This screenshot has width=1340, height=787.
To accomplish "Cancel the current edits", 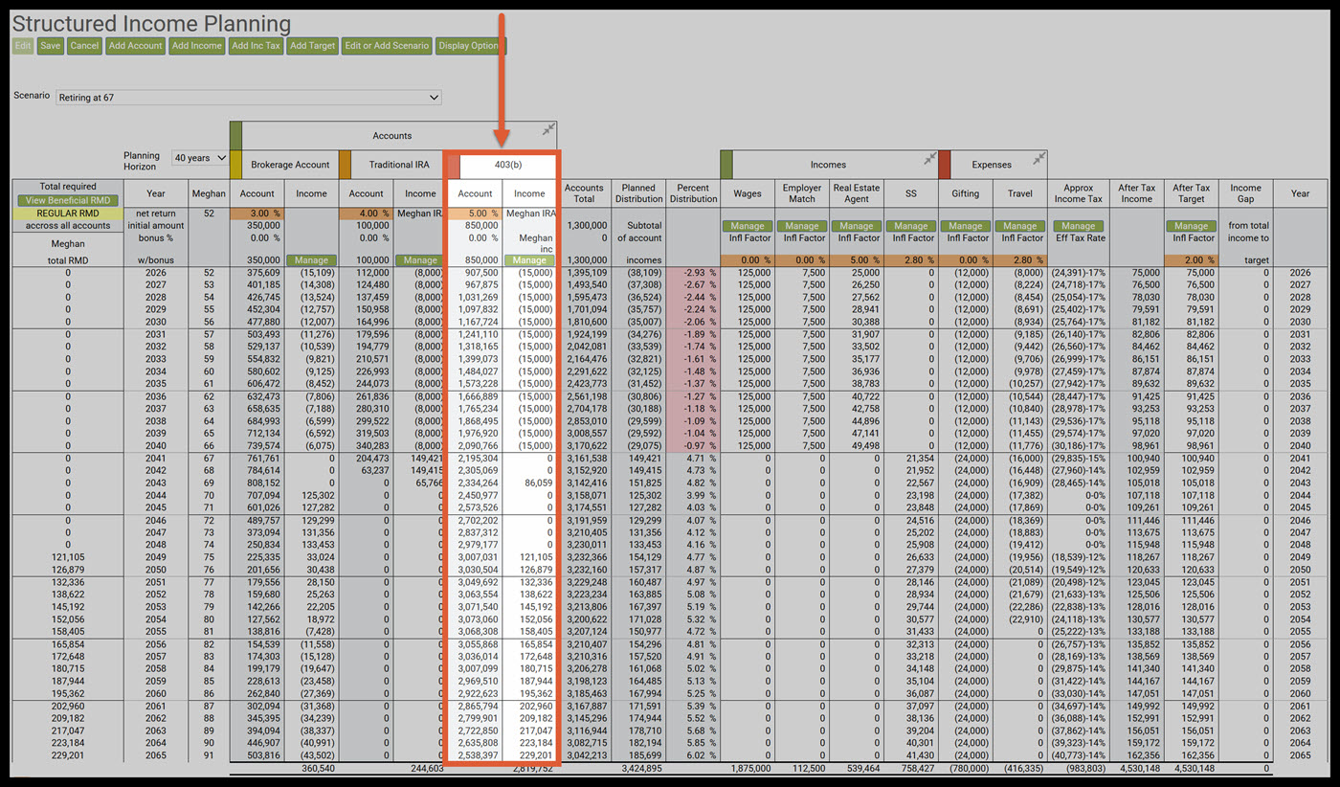I will [84, 45].
